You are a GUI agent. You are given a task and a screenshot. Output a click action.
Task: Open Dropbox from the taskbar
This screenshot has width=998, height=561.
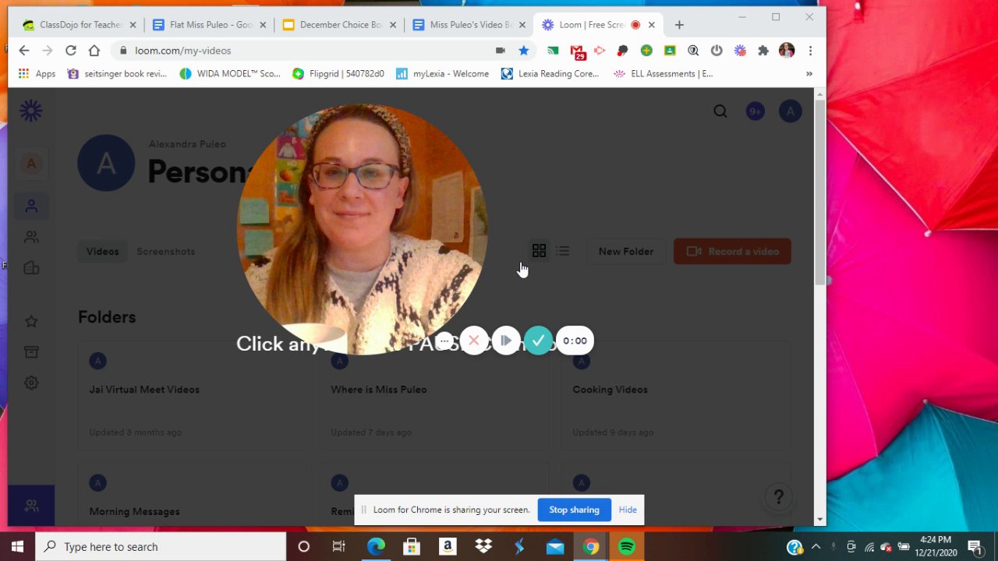click(483, 547)
